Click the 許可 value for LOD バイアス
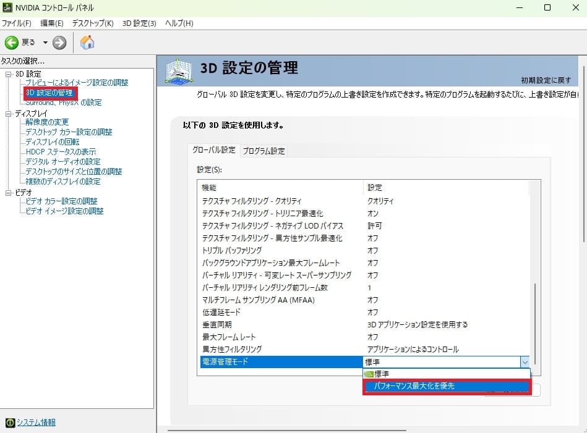This screenshot has height=433, width=587. pos(374,226)
